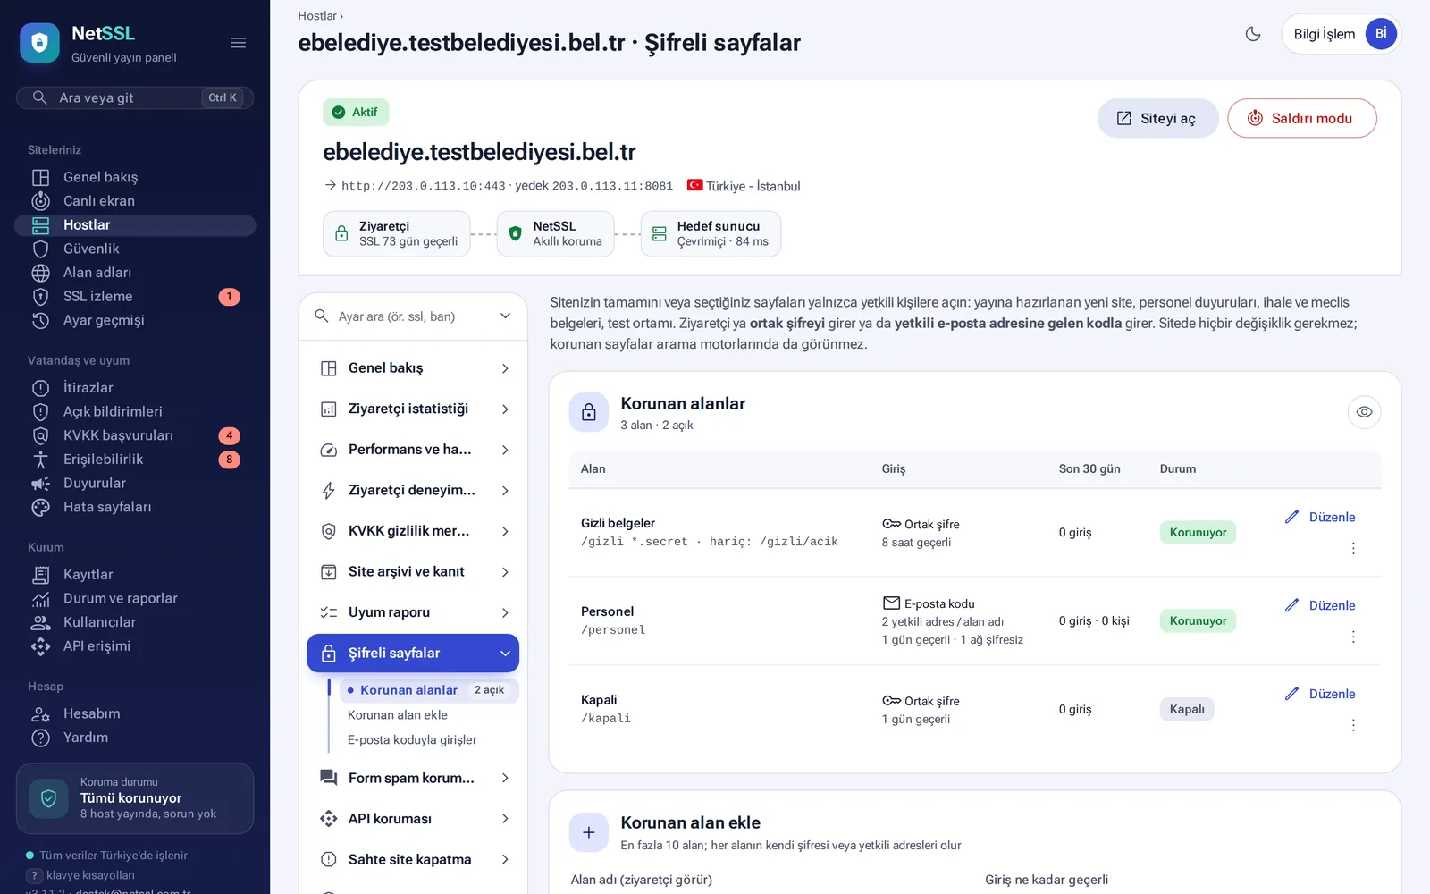Toggle dark mode moon icon

tap(1253, 34)
